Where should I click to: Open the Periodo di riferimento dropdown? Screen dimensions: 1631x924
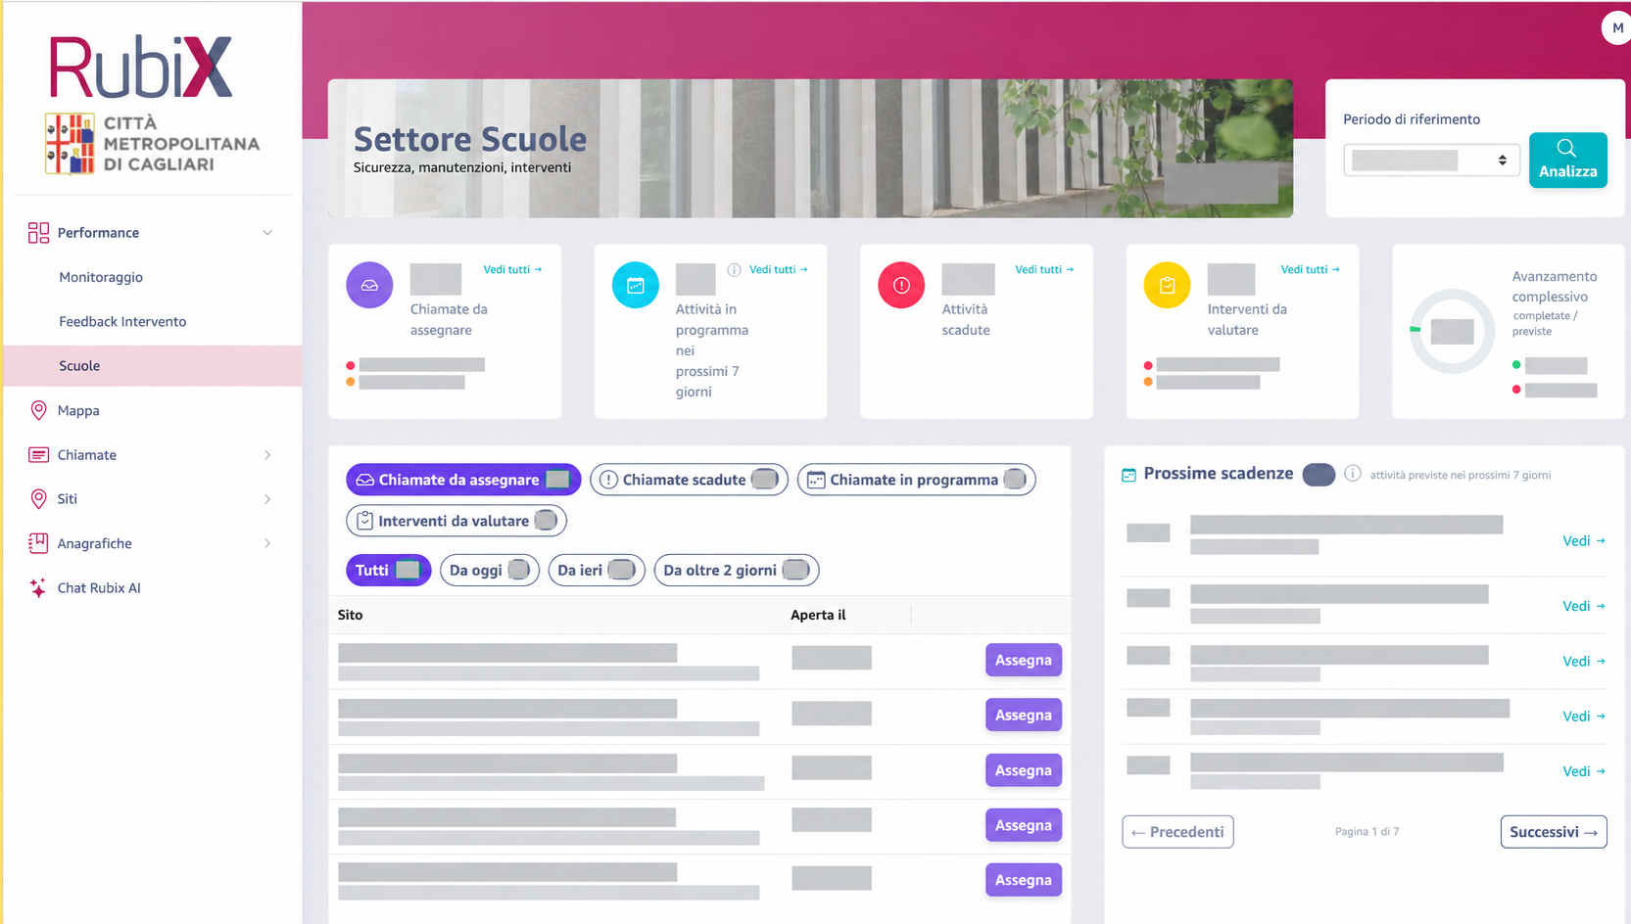[1431, 161]
